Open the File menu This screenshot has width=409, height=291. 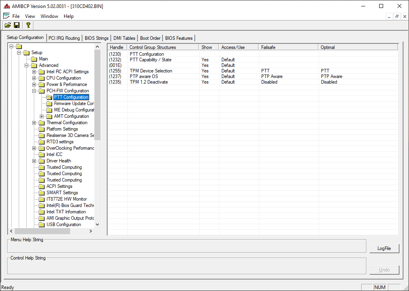(16, 16)
